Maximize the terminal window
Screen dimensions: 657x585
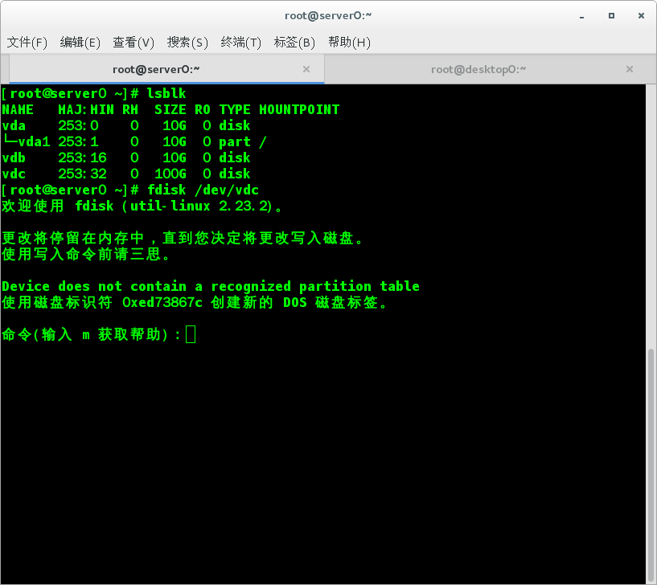pyautogui.click(x=611, y=16)
